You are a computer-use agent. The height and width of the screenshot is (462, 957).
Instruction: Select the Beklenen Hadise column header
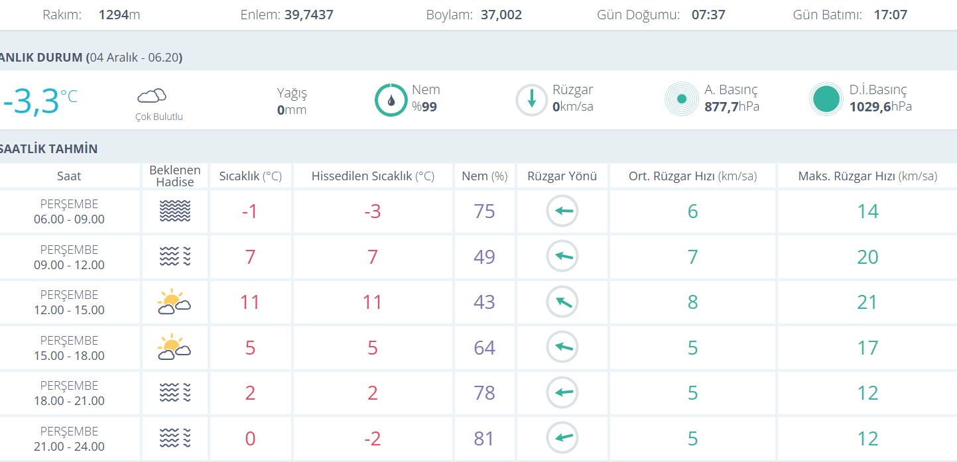[x=175, y=176]
